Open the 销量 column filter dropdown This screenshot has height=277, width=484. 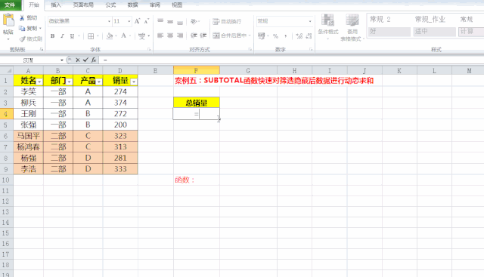134,82
